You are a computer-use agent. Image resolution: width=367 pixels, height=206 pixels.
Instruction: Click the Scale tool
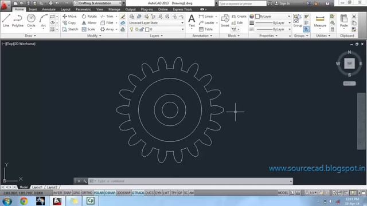pyautogui.click(x=88, y=29)
